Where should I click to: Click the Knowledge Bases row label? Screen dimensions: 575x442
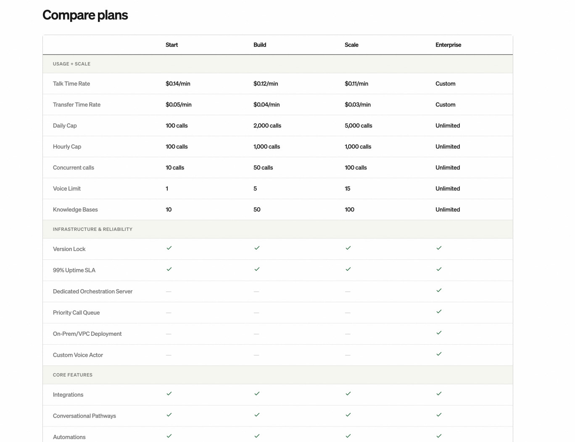(75, 209)
